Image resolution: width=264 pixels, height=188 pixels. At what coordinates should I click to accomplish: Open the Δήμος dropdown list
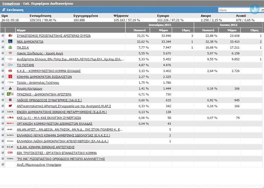click(262, 10)
